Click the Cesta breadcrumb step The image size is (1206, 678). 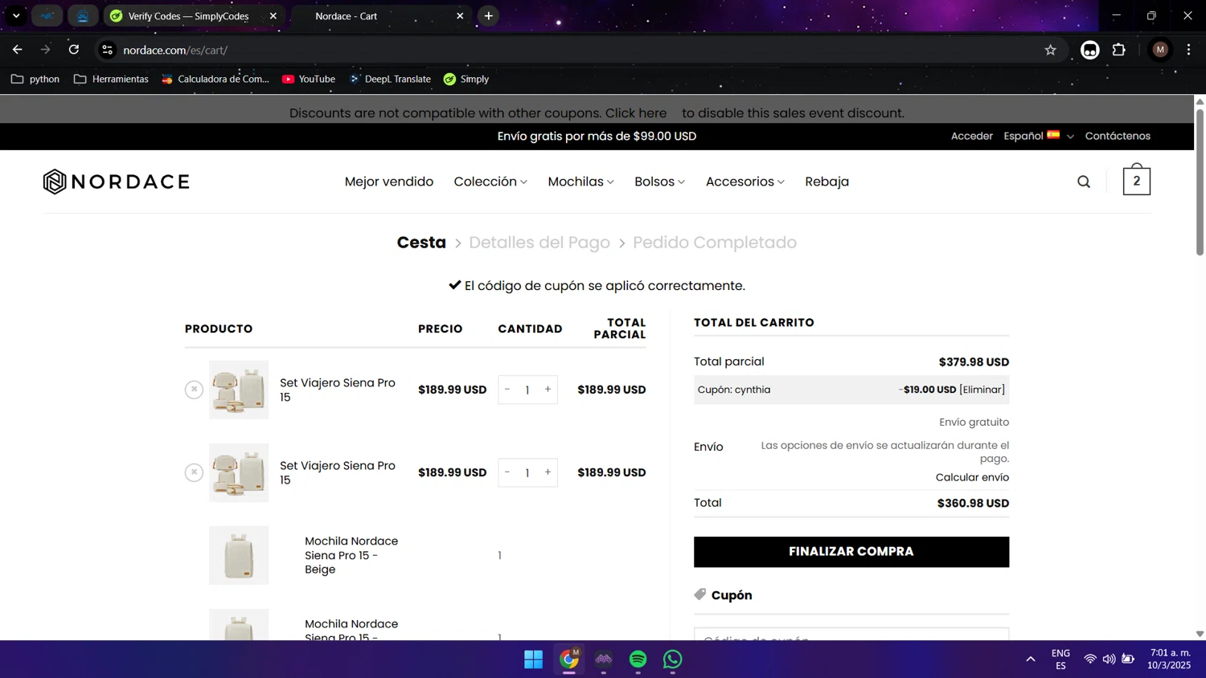point(421,243)
